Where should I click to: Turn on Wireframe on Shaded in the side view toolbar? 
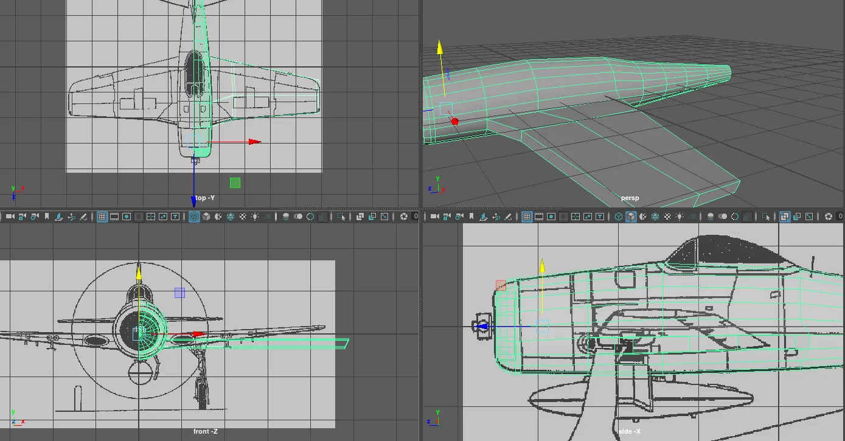(x=655, y=217)
